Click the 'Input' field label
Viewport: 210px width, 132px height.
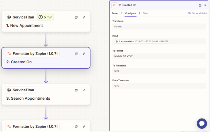pos(115,36)
